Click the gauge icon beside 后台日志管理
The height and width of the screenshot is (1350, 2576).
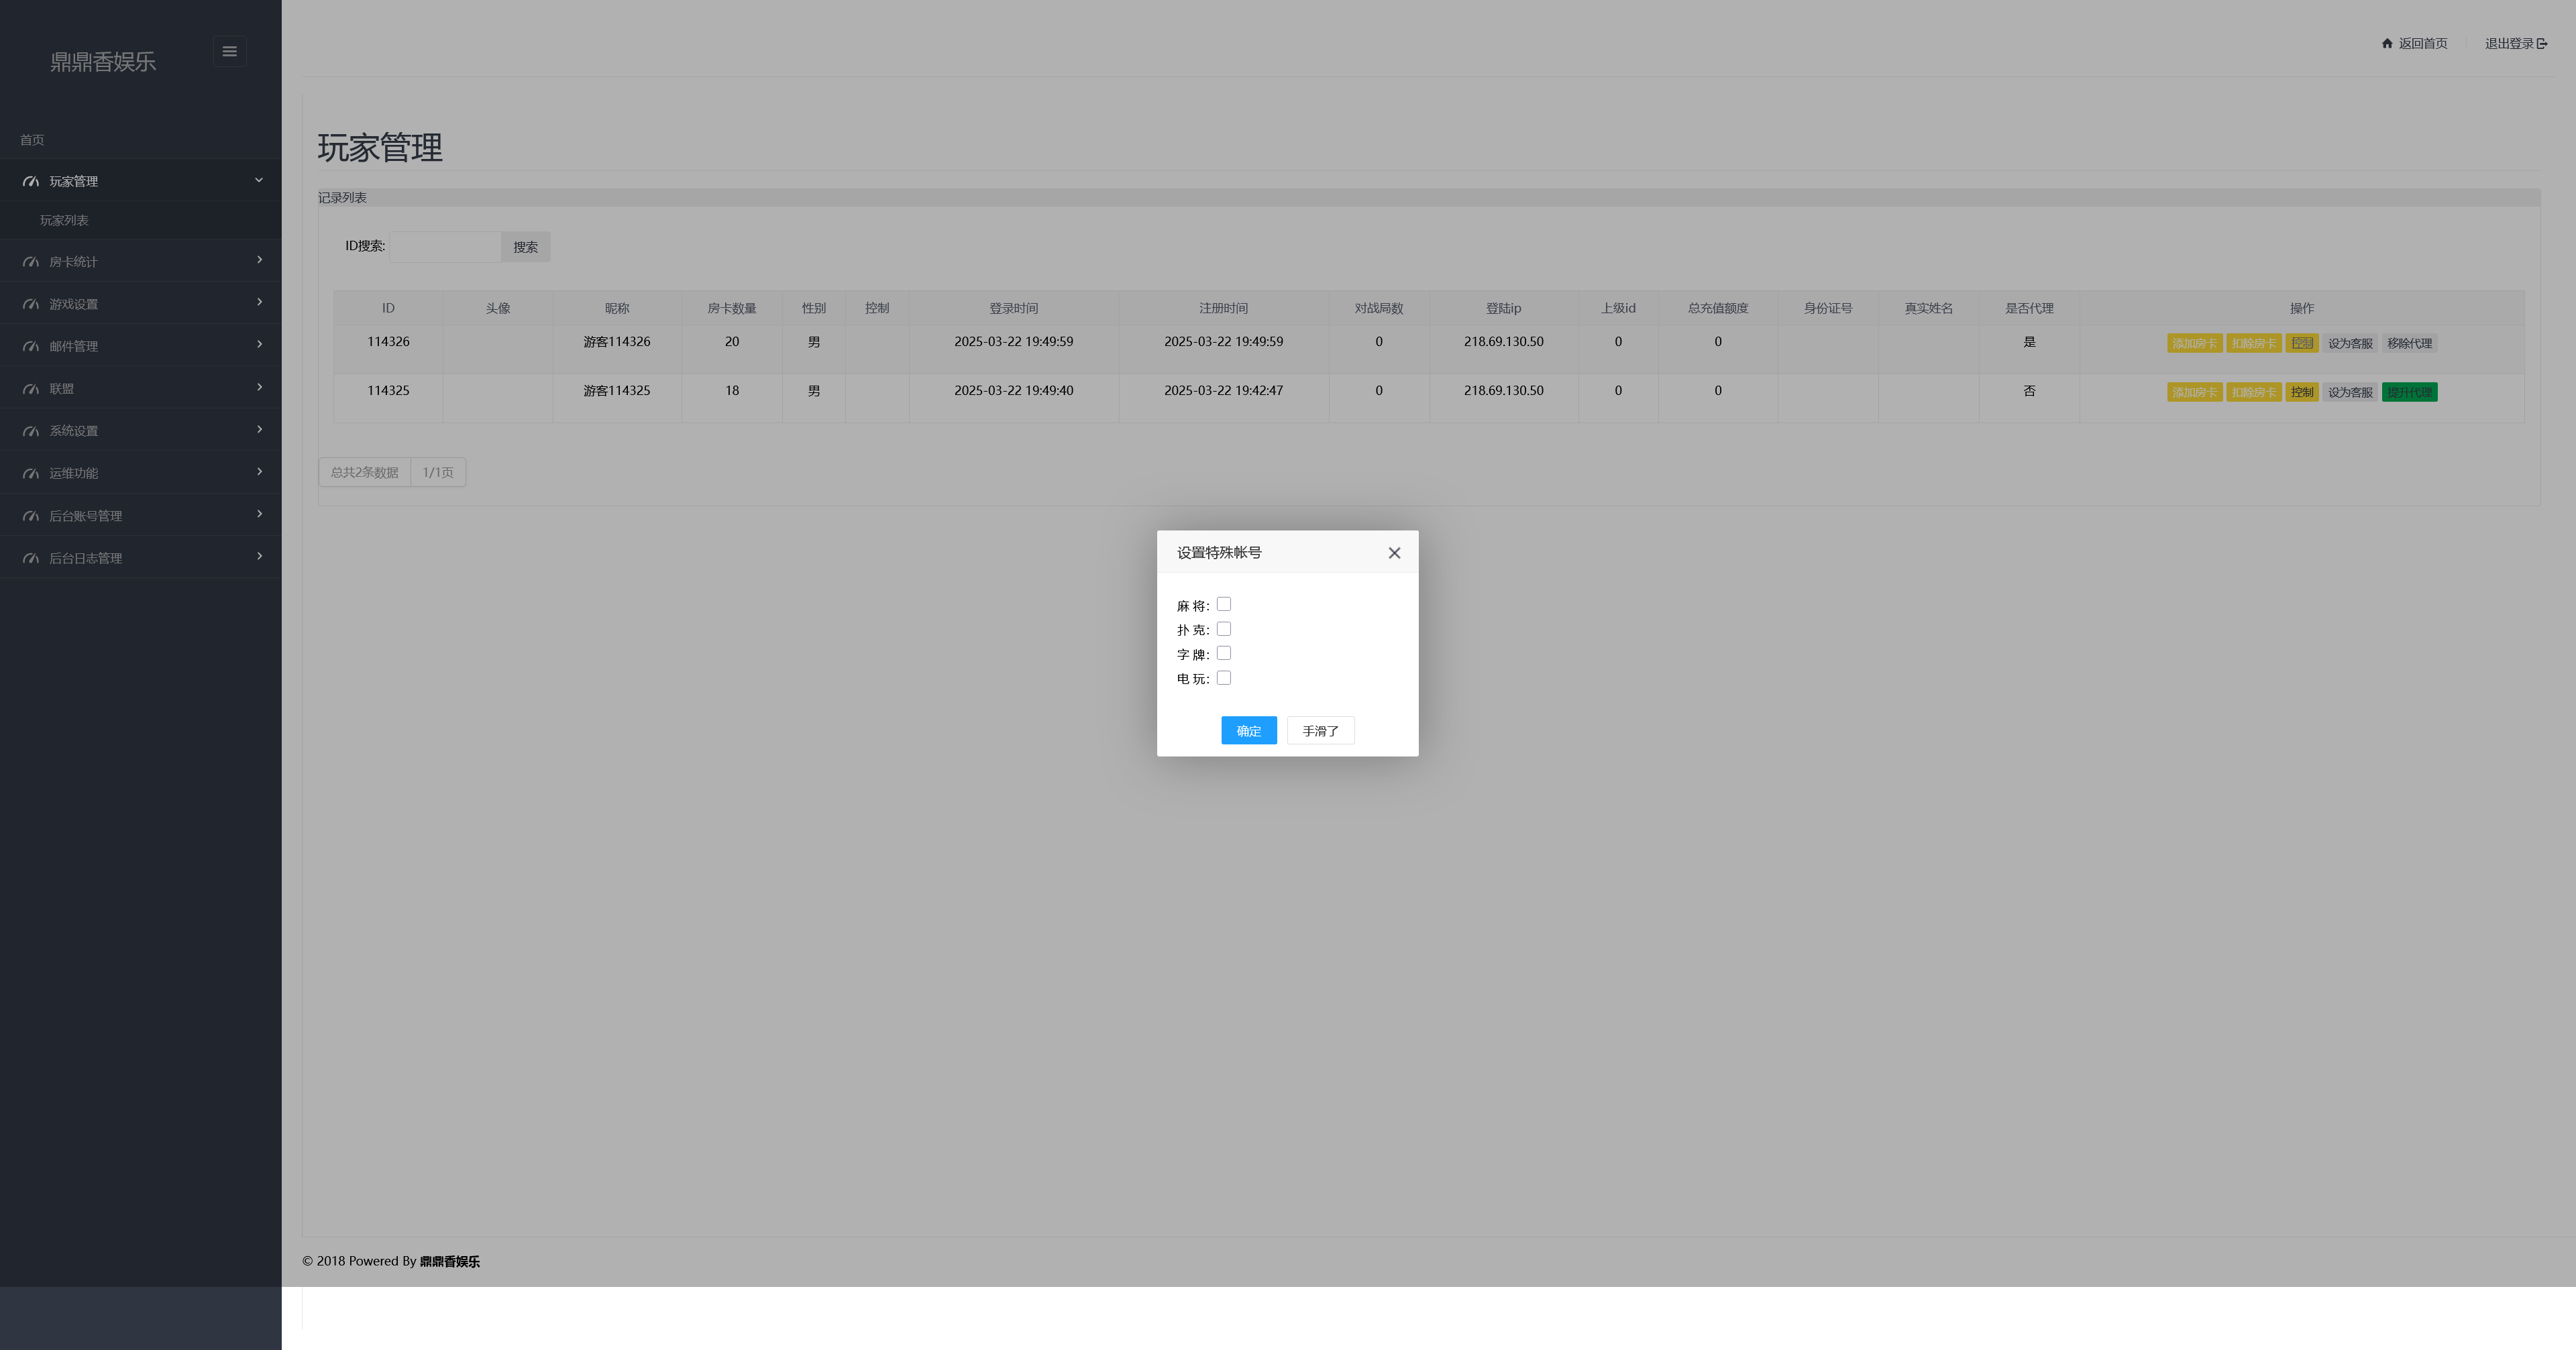tap(31, 558)
